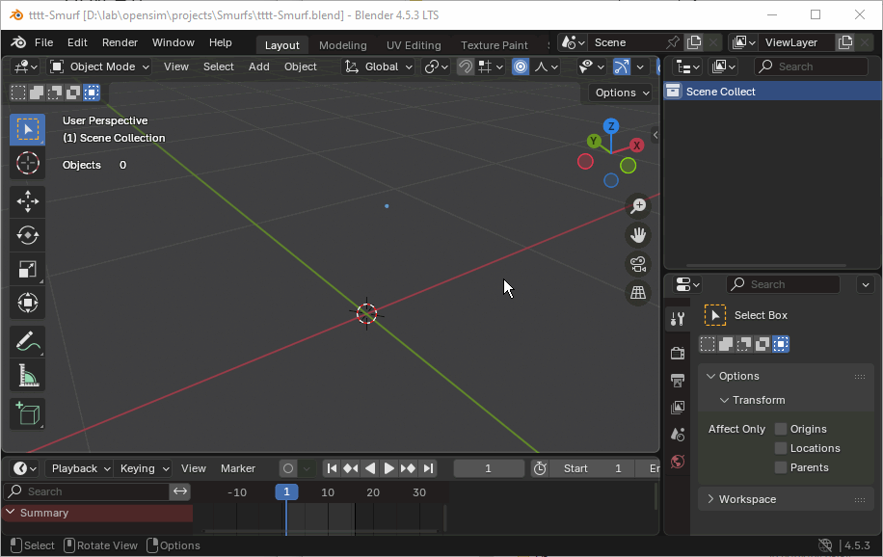Switch perspective/orthographic grid icon
Screen dimensions: 883x557
(x=638, y=293)
